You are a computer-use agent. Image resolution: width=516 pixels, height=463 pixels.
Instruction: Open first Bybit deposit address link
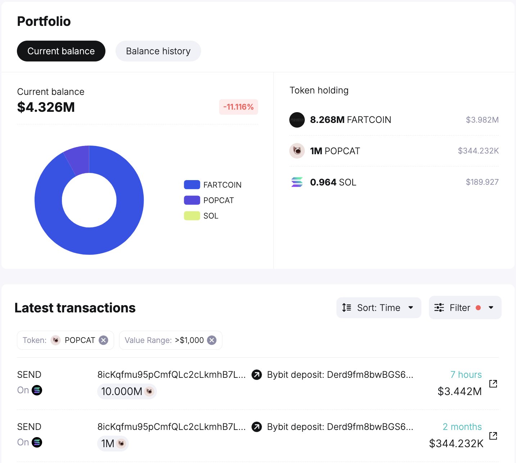[x=340, y=375]
